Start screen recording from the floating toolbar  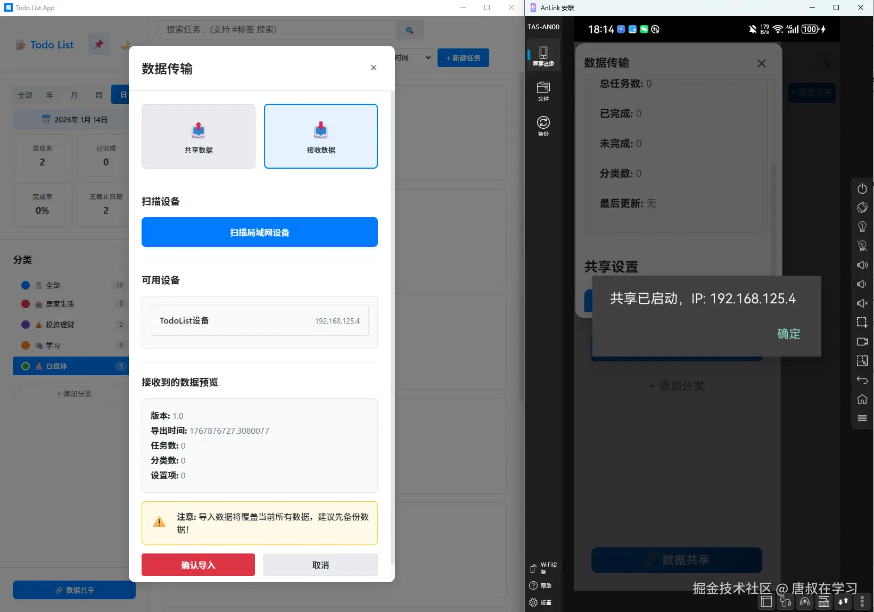click(x=862, y=342)
